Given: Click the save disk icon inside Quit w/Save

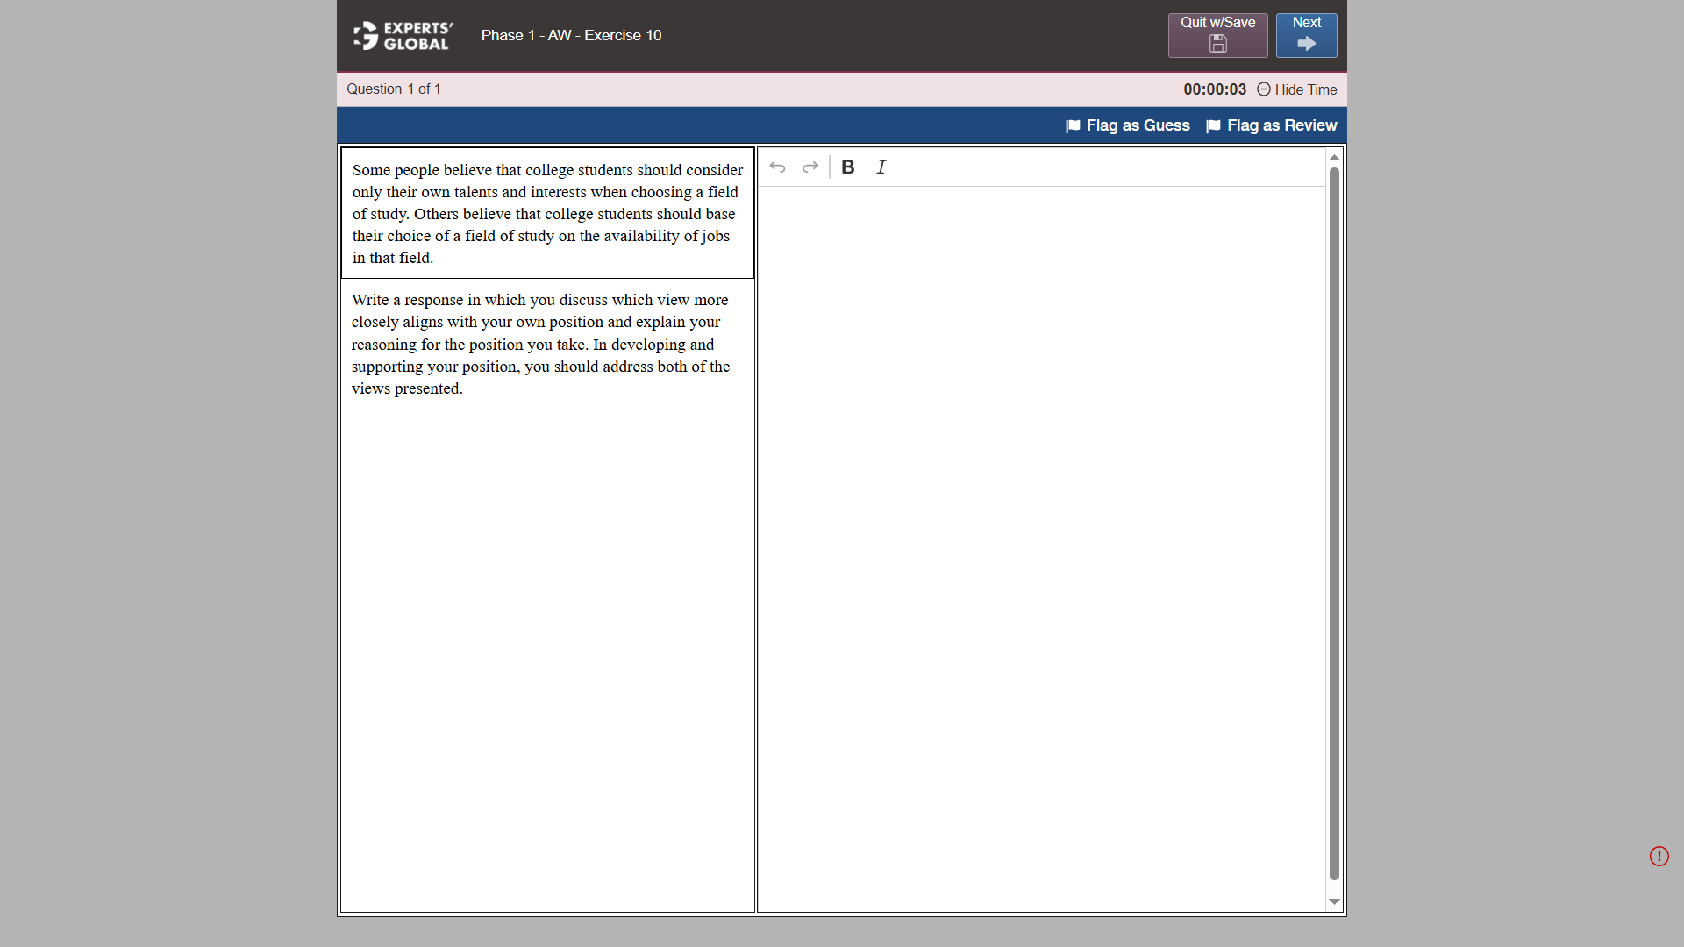Looking at the screenshot, I should click(1217, 43).
